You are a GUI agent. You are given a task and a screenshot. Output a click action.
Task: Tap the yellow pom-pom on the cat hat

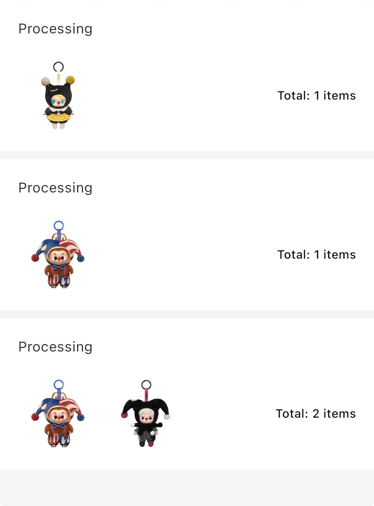[70, 80]
